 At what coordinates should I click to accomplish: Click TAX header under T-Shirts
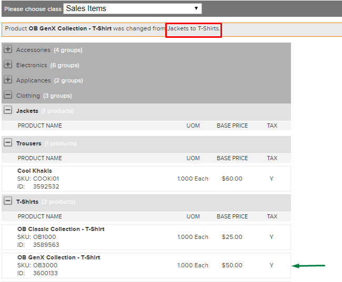click(272, 216)
